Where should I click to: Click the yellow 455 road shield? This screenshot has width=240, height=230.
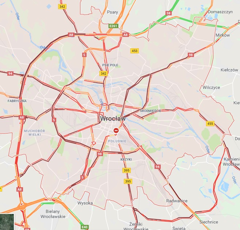coord(210,124)
